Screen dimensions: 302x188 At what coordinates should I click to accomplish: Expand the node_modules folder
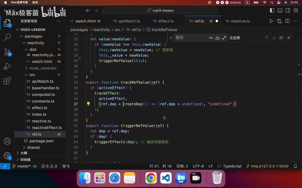pos(40,68)
